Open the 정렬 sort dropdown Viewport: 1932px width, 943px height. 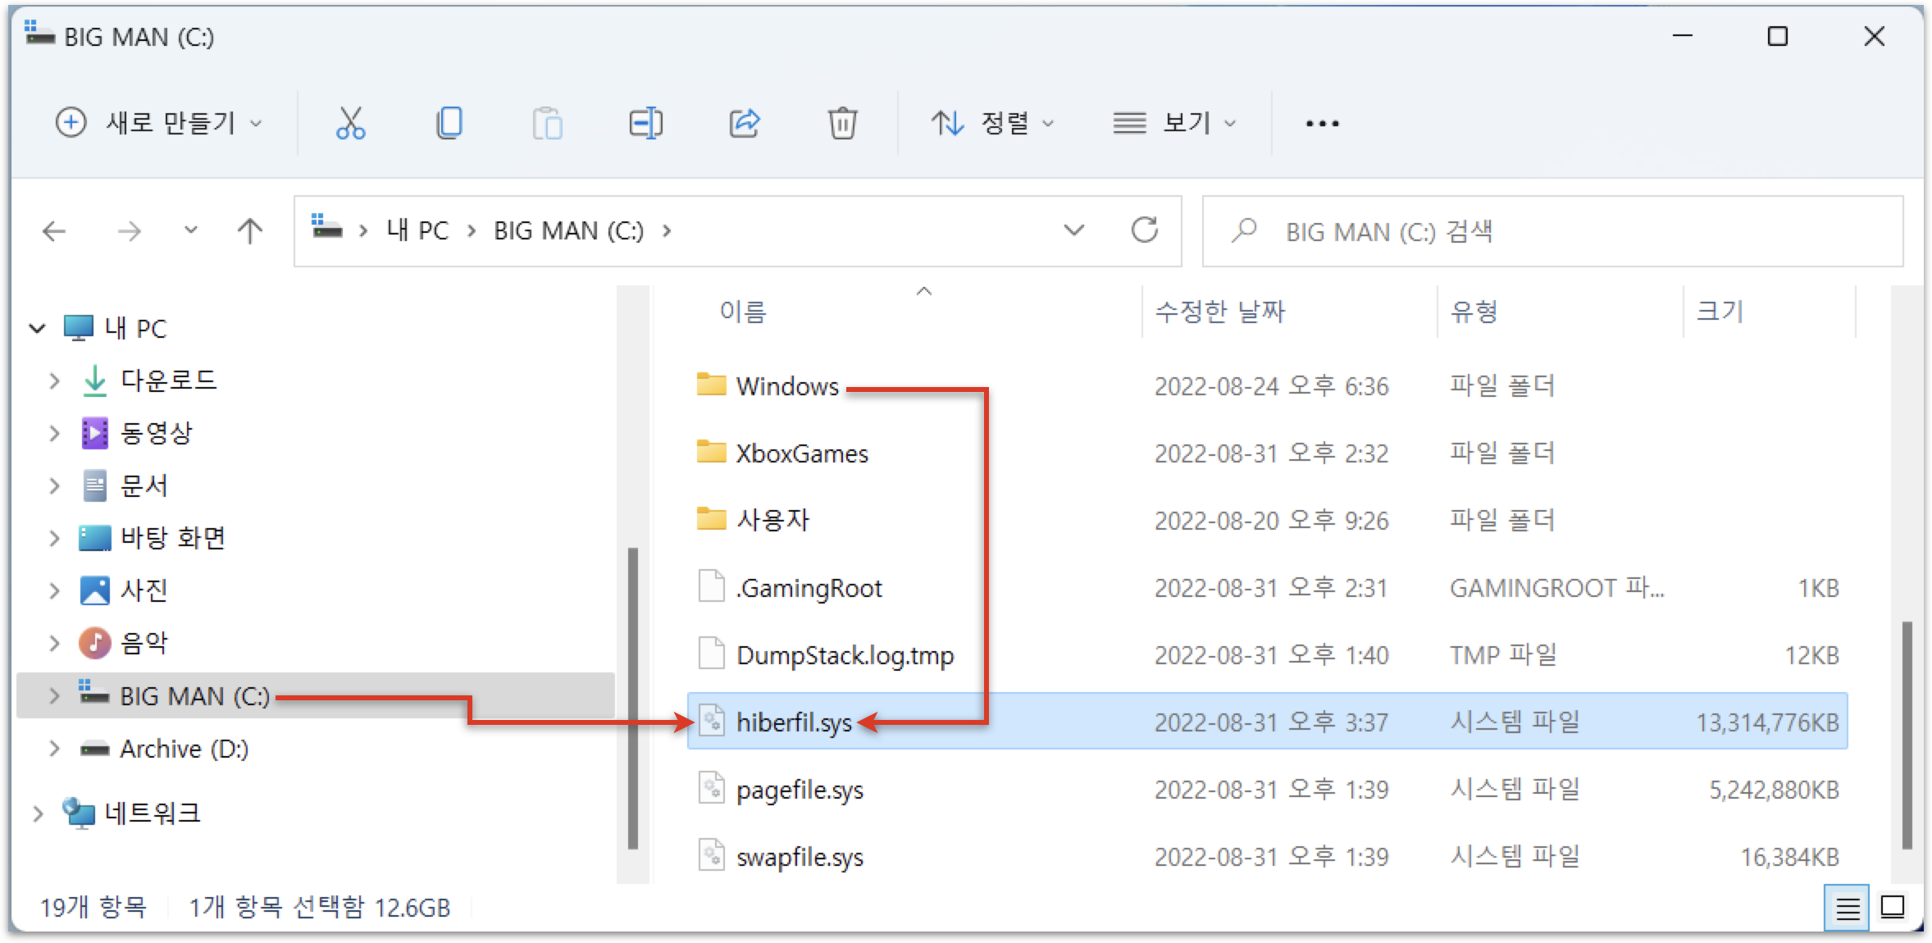(991, 123)
